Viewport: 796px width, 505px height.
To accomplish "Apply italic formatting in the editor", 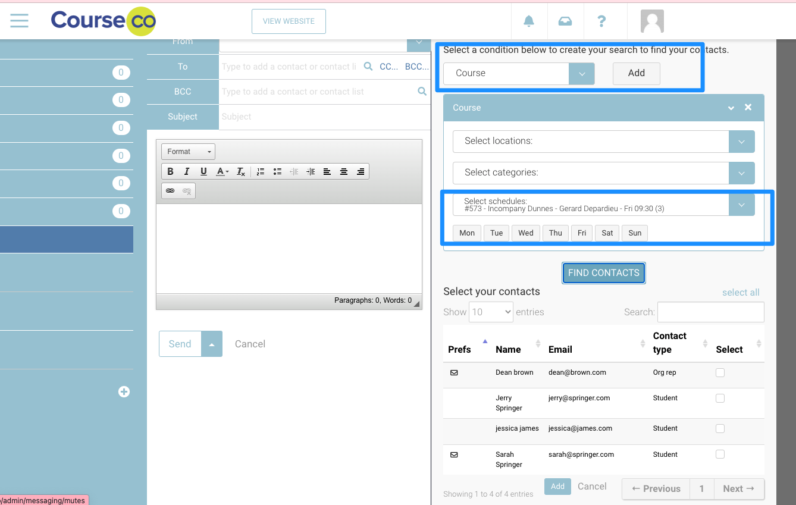I will 187,171.
